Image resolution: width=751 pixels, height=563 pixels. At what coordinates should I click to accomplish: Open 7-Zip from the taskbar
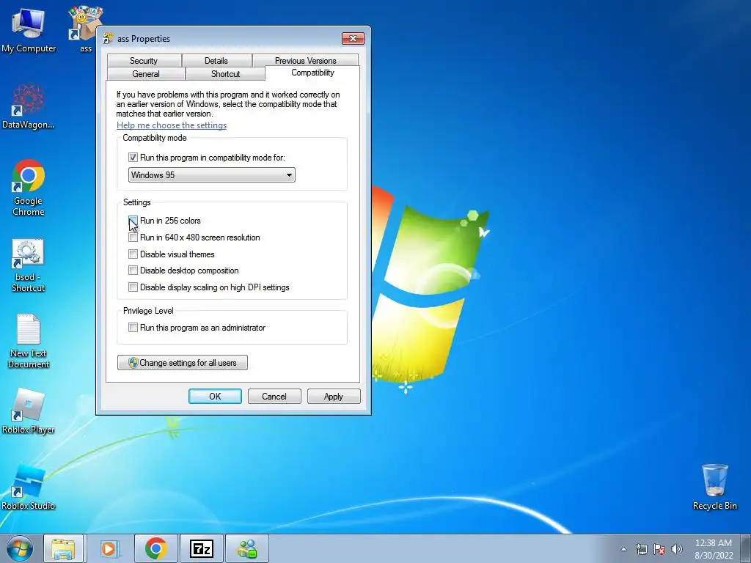201,548
